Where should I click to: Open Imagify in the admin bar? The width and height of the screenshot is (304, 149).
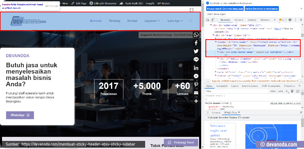click(x=150, y=3)
